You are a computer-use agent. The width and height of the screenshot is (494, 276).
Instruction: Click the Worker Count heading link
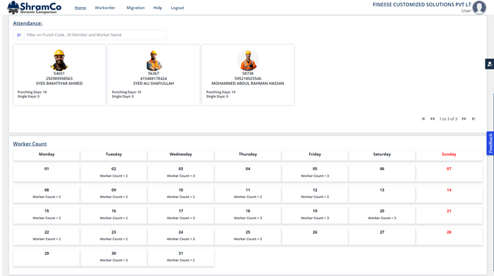pos(30,144)
